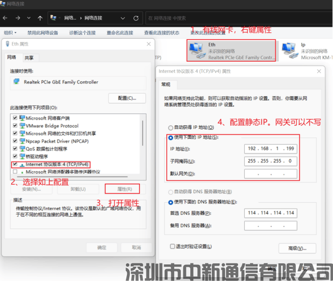333x281 pixels.
Task: Click 查看此连接的状态 toolbar command
Action: click(162, 33)
